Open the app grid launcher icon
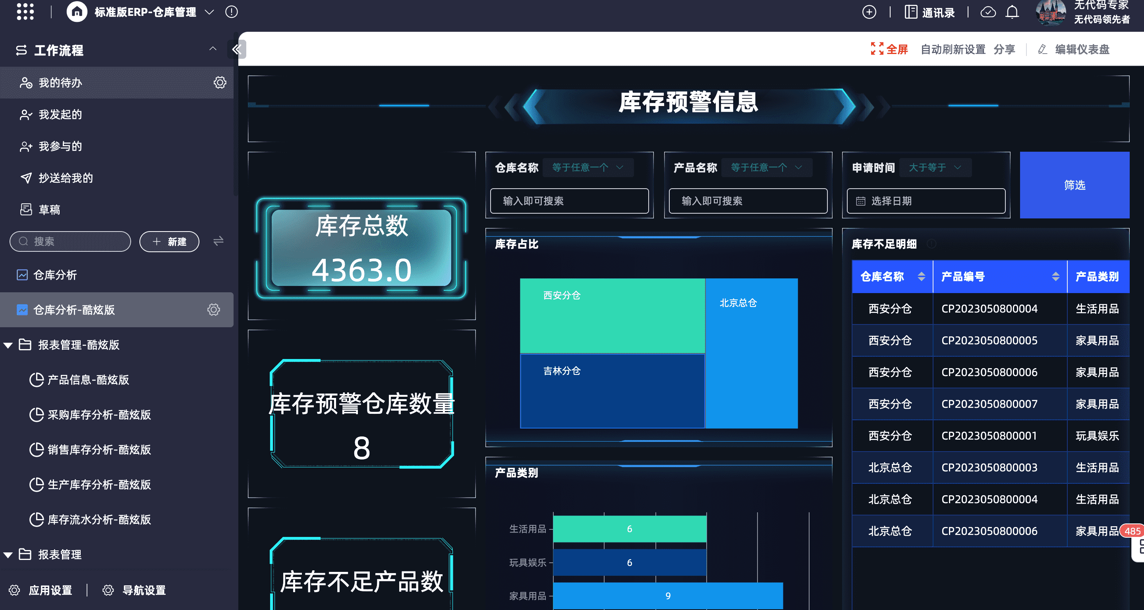The width and height of the screenshot is (1144, 610). 25,12
